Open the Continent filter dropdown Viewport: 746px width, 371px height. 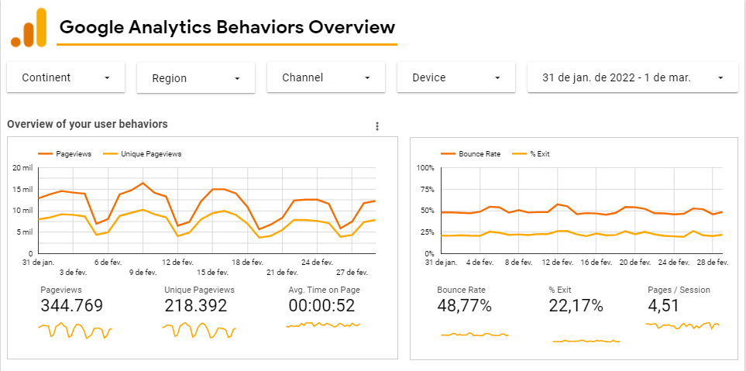coord(66,77)
